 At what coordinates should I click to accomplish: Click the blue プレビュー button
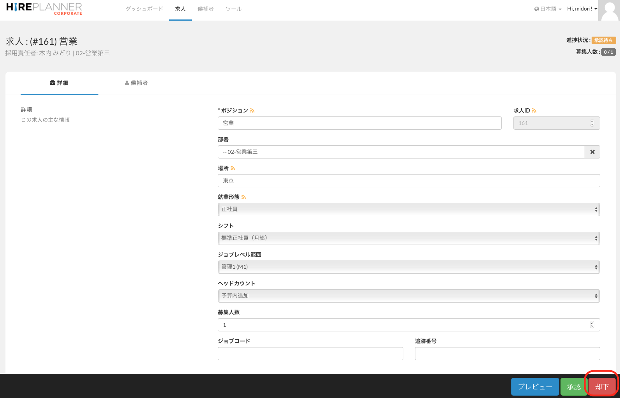[535, 387]
